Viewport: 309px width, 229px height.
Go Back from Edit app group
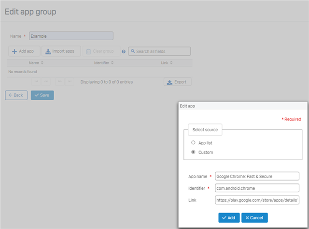(x=16, y=95)
